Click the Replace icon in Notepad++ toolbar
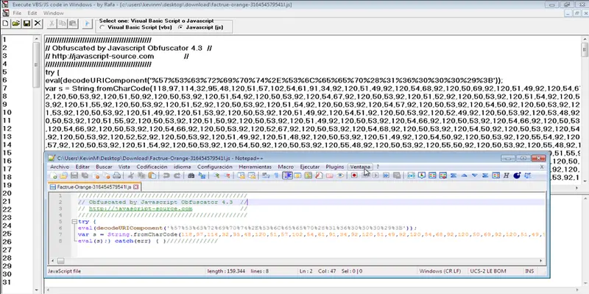Viewport: 589px width, 294px height. tap(202, 175)
